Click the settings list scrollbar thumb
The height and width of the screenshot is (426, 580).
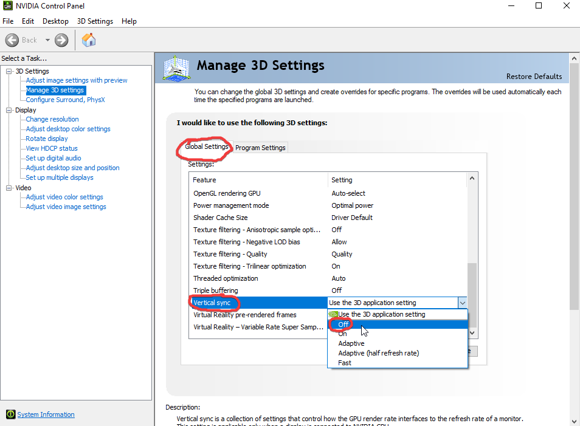[x=472, y=295]
